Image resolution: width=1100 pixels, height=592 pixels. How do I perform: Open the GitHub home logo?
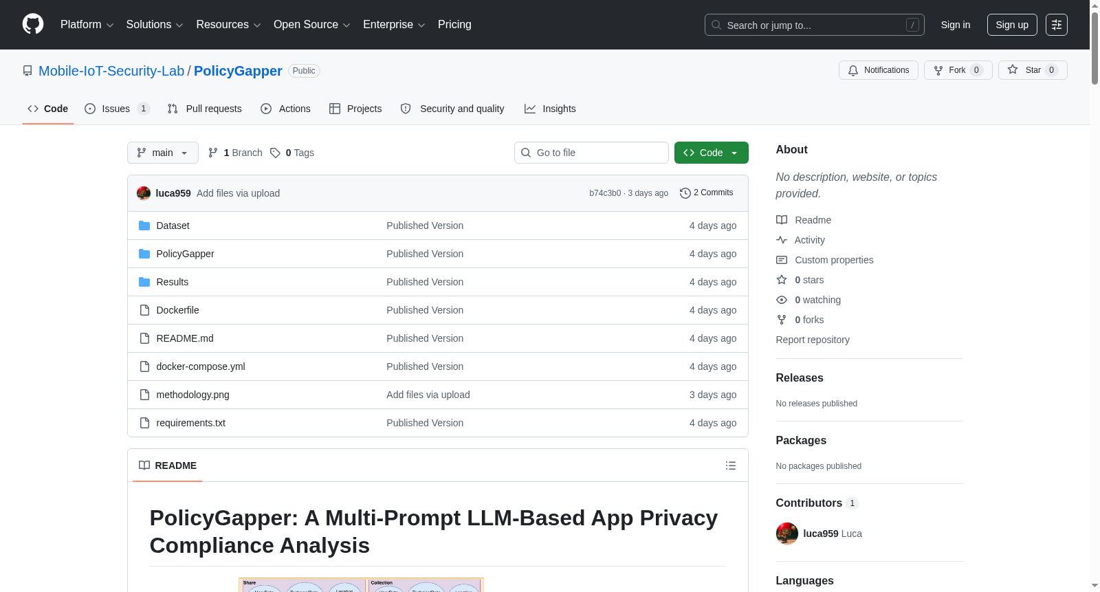click(33, 25)
